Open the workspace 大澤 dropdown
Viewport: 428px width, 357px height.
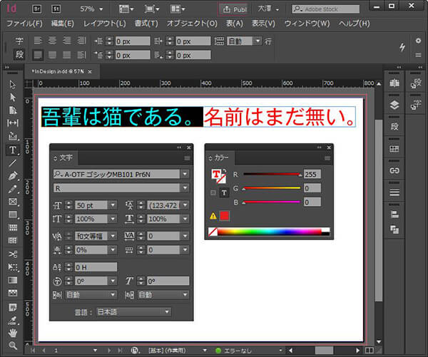pos(267,9)
